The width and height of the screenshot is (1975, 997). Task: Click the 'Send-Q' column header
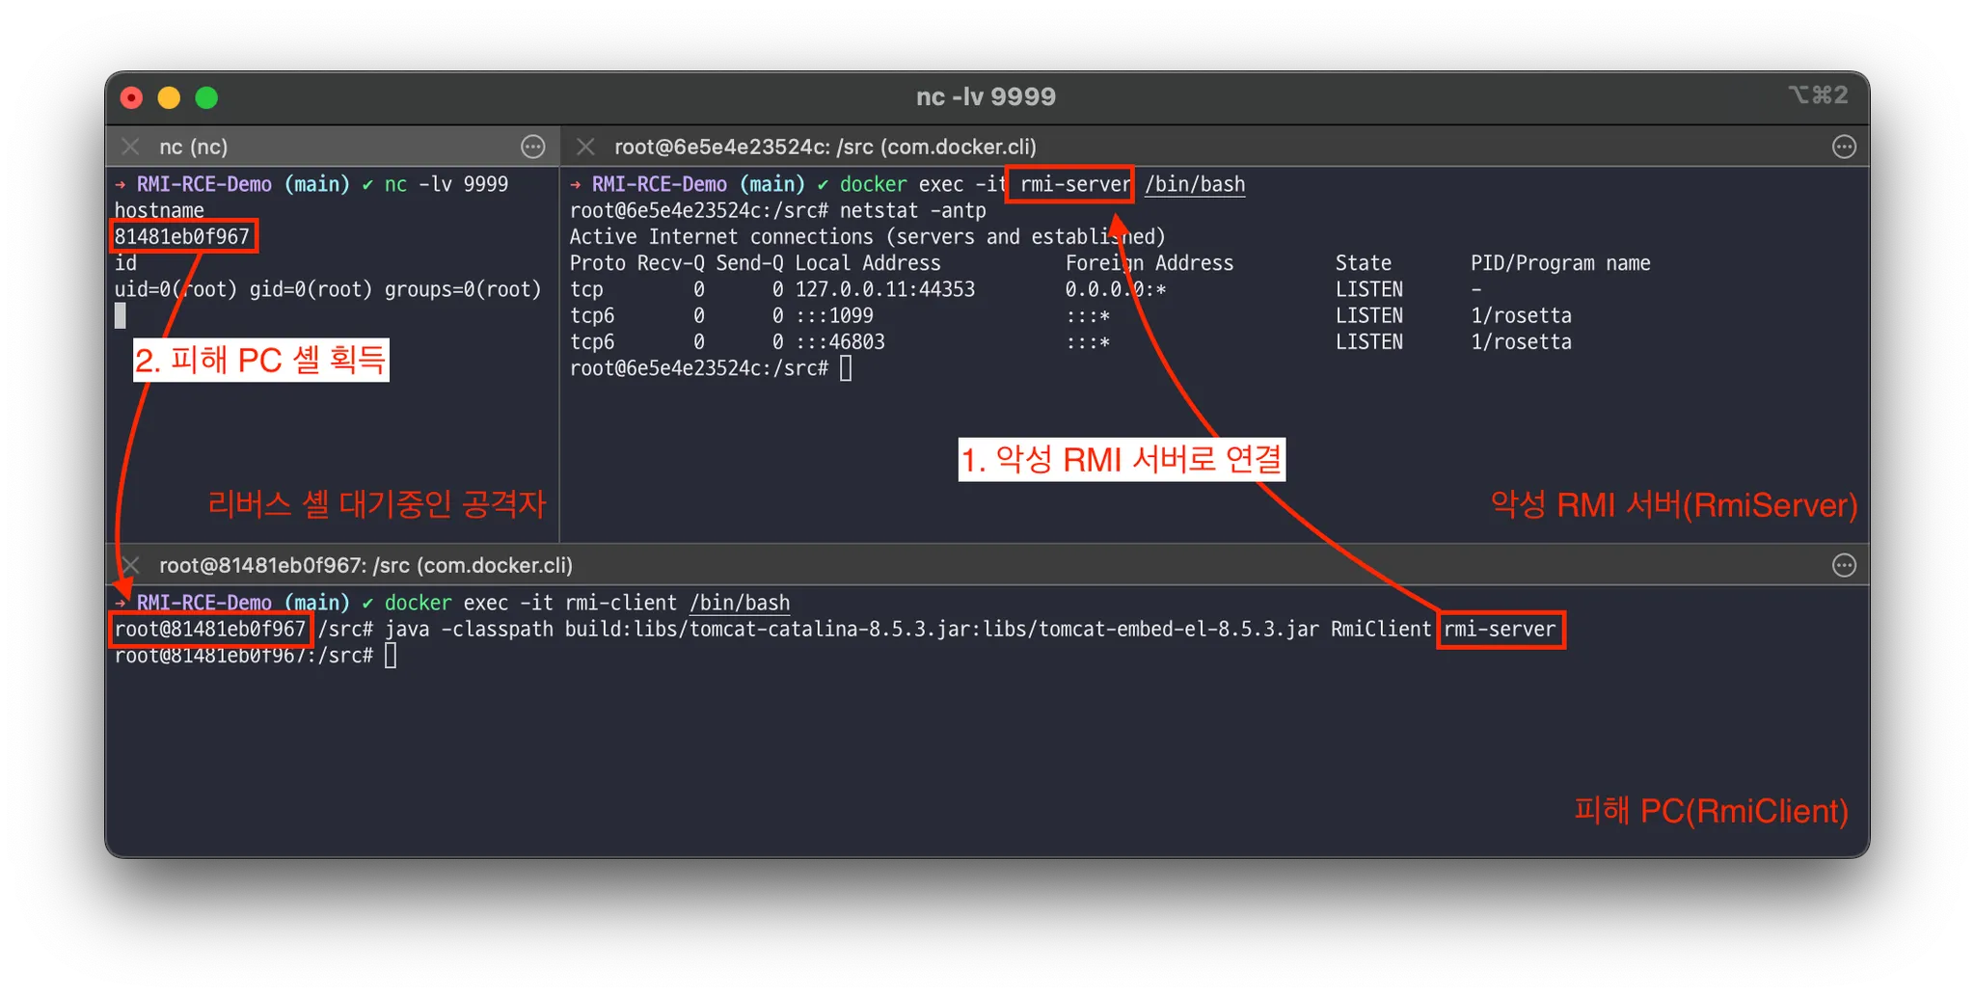point(749,263)
